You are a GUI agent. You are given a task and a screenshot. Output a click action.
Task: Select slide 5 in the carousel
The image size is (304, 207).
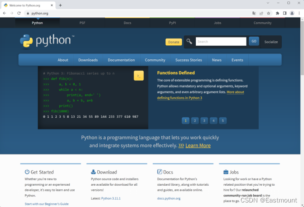(223, 121)
